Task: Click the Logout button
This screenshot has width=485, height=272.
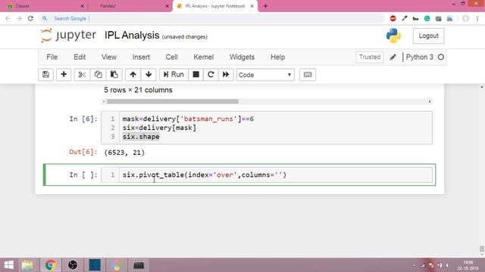Action: tap(428, 36)
